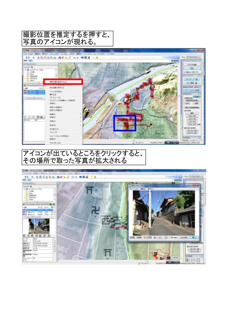Open ファイル(F) menu of the IMG_0112 photo viewer
The image size is (231, 327).
coord(134,189)
